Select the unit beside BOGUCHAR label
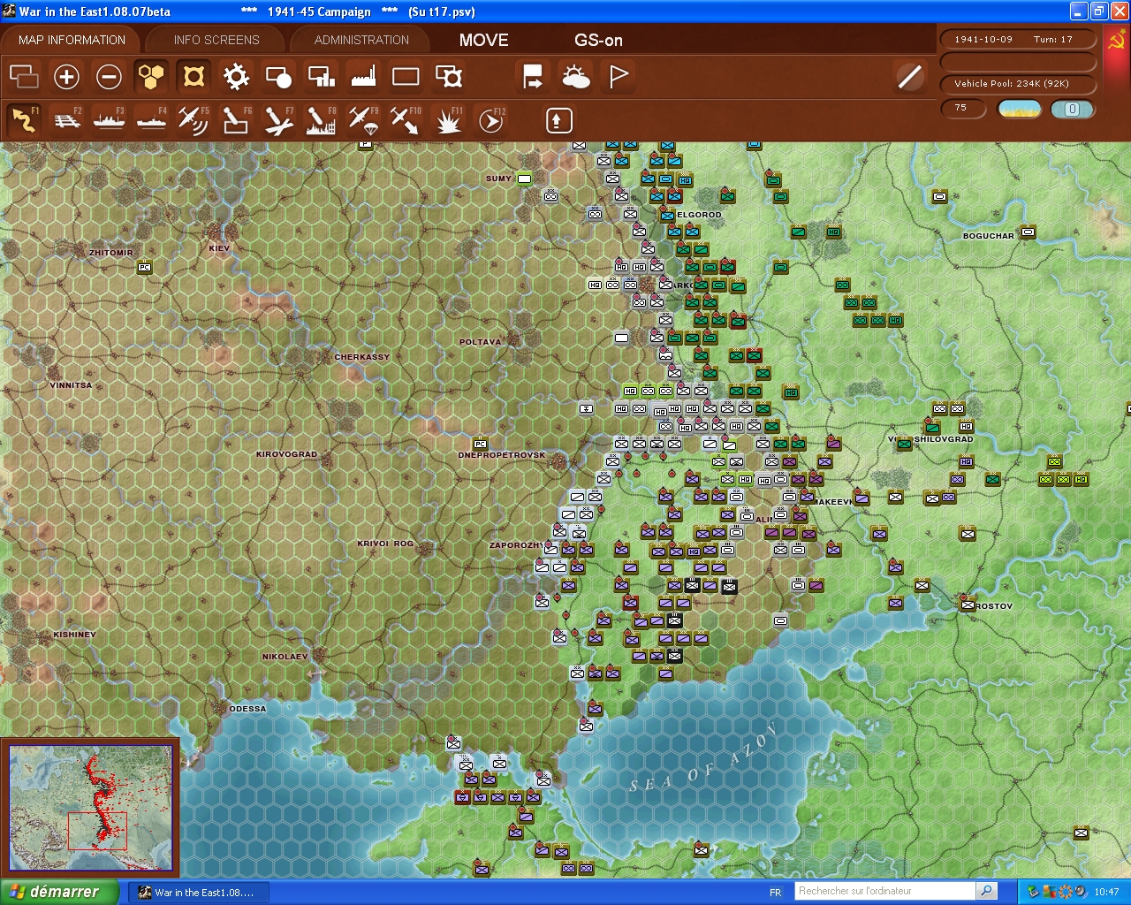Viewport: 1131px width, 905px height. [x=1028, y=232]
